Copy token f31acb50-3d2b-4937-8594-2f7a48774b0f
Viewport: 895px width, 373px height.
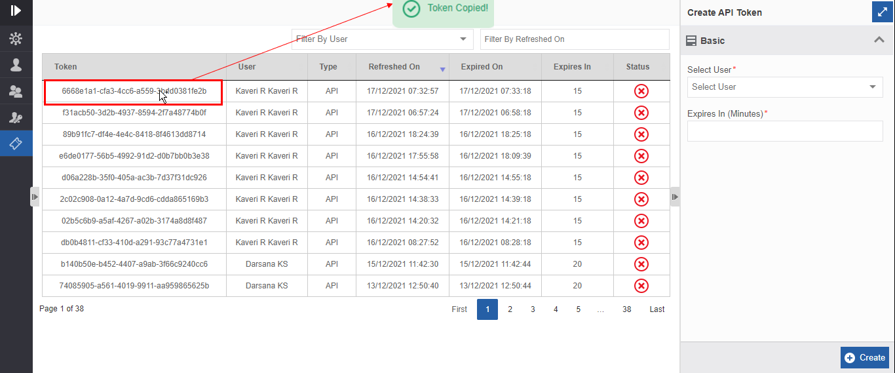(134, 113)
